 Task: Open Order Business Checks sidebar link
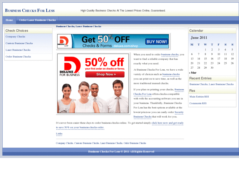[18, 56]
